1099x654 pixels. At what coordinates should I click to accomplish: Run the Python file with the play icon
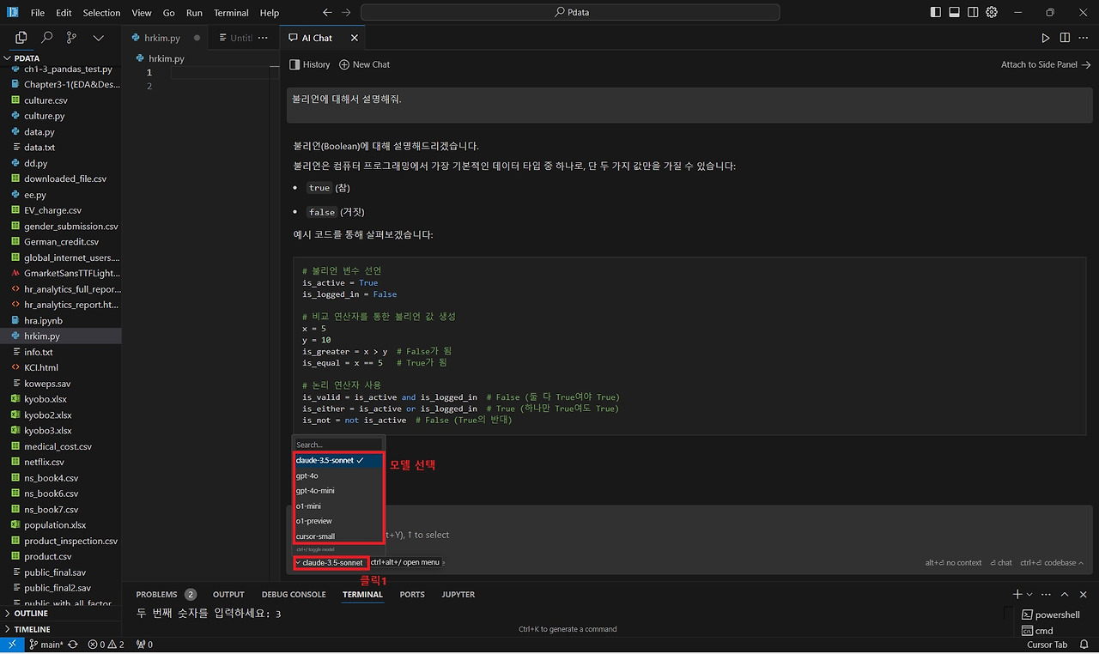point(1046,38)
